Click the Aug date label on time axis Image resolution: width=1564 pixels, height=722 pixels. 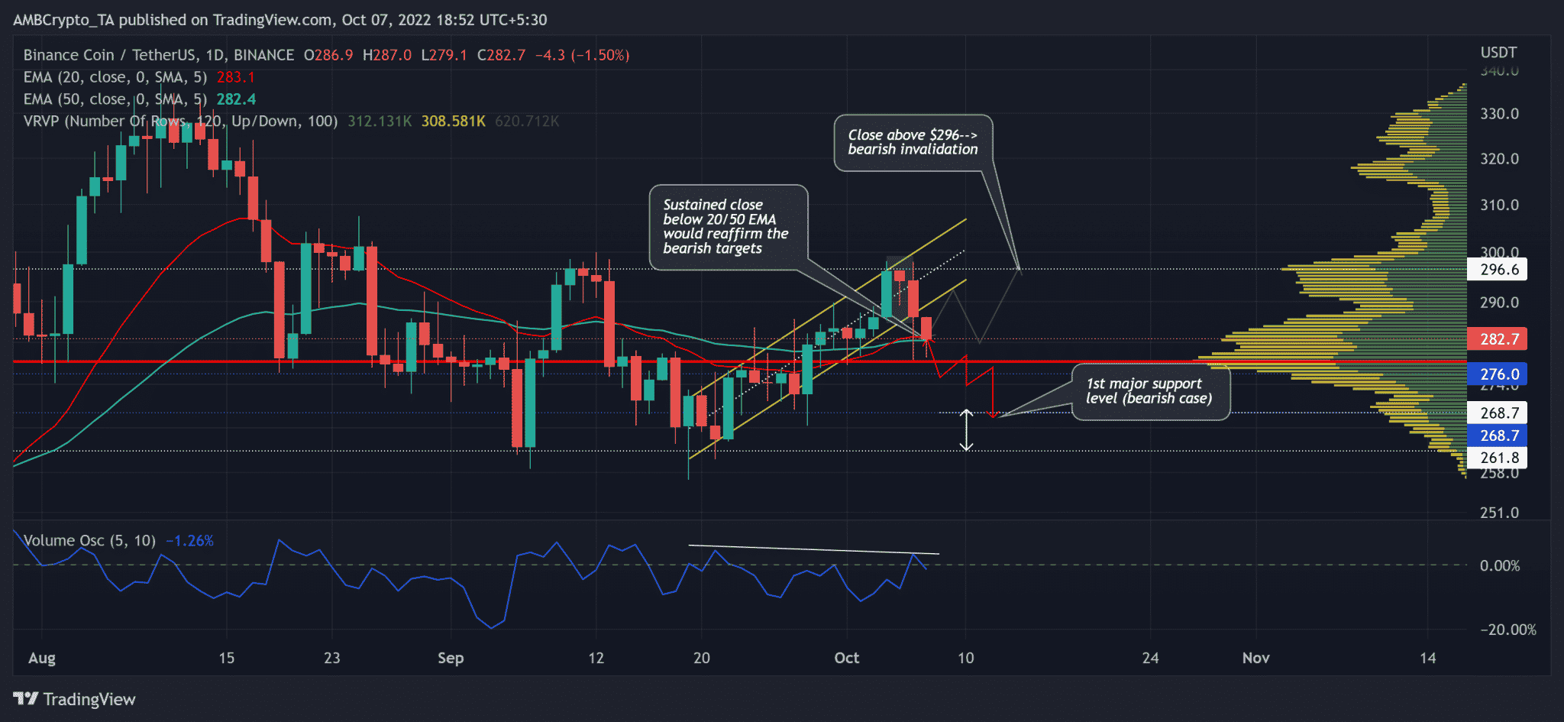42,658
